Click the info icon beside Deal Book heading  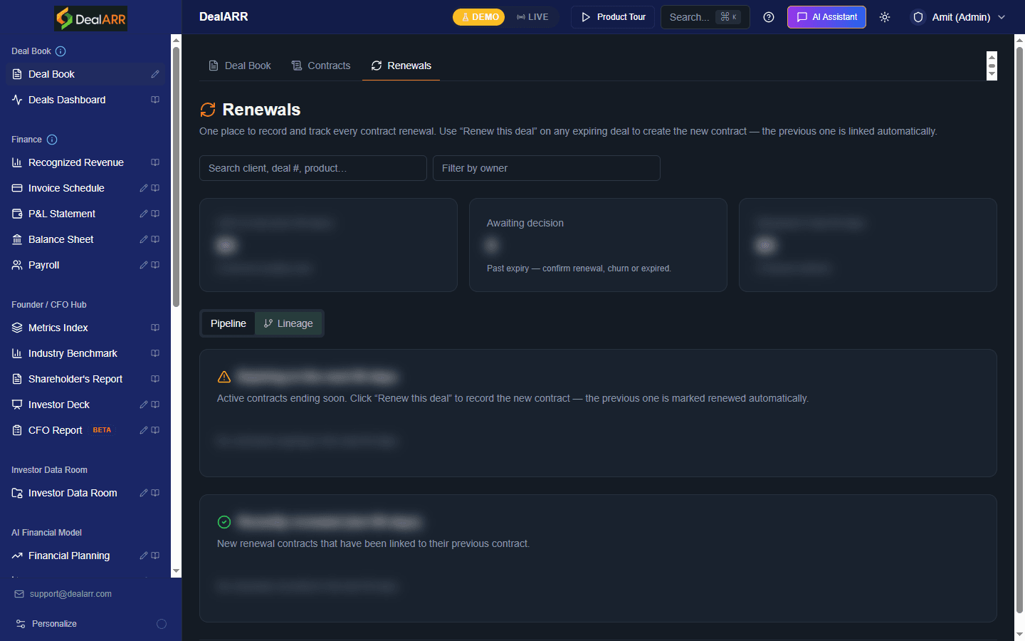tap(61, 51)
